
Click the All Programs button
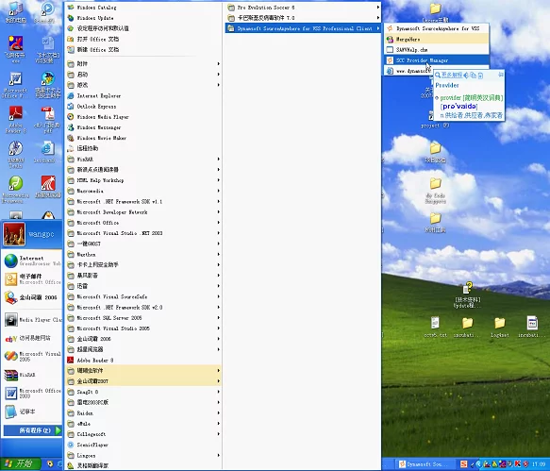pyautogui.click(x=33, y=430)
